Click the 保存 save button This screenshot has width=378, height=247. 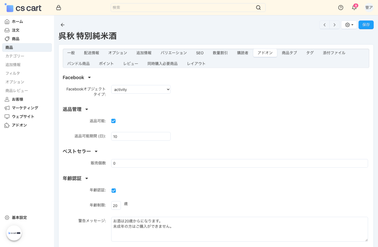tap(366, 25)
